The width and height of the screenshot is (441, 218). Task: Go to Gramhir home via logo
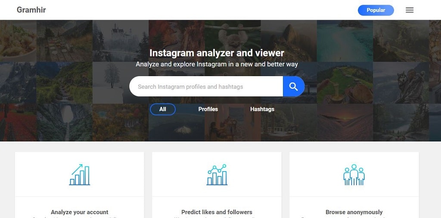[x=31, y=10]
